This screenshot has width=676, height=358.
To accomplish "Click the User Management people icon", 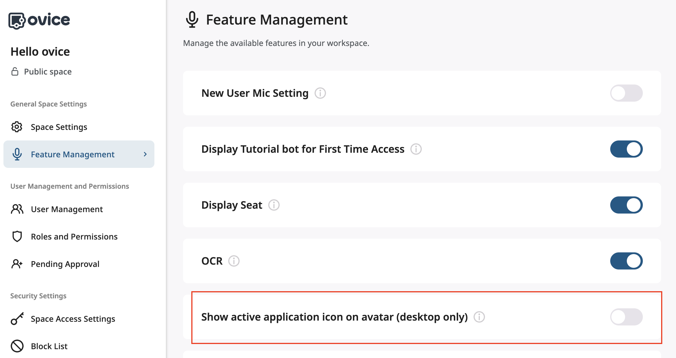I will coord(17,209).
